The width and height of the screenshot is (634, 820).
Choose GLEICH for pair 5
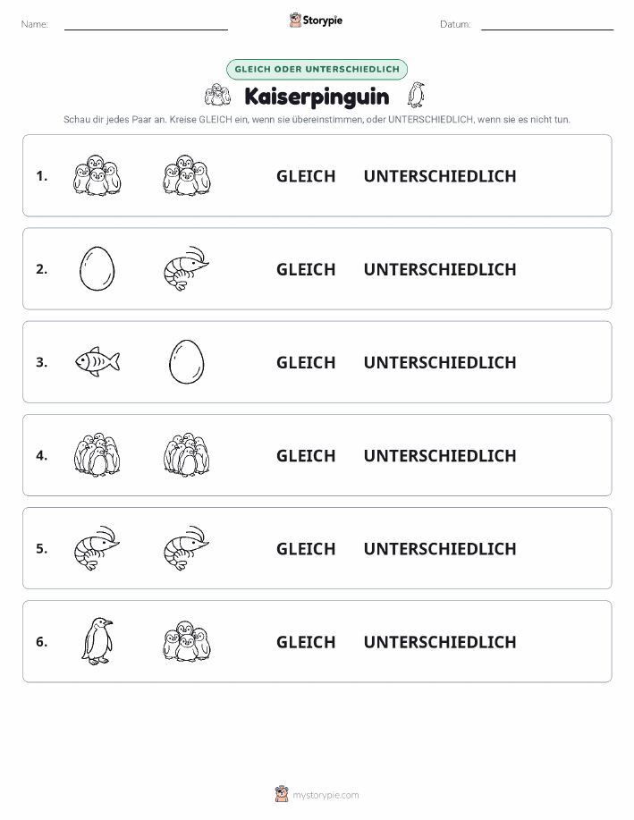(306, 548)
